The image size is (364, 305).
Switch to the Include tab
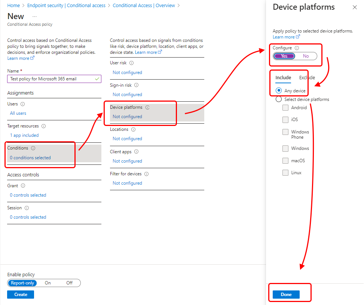[283, 78]
